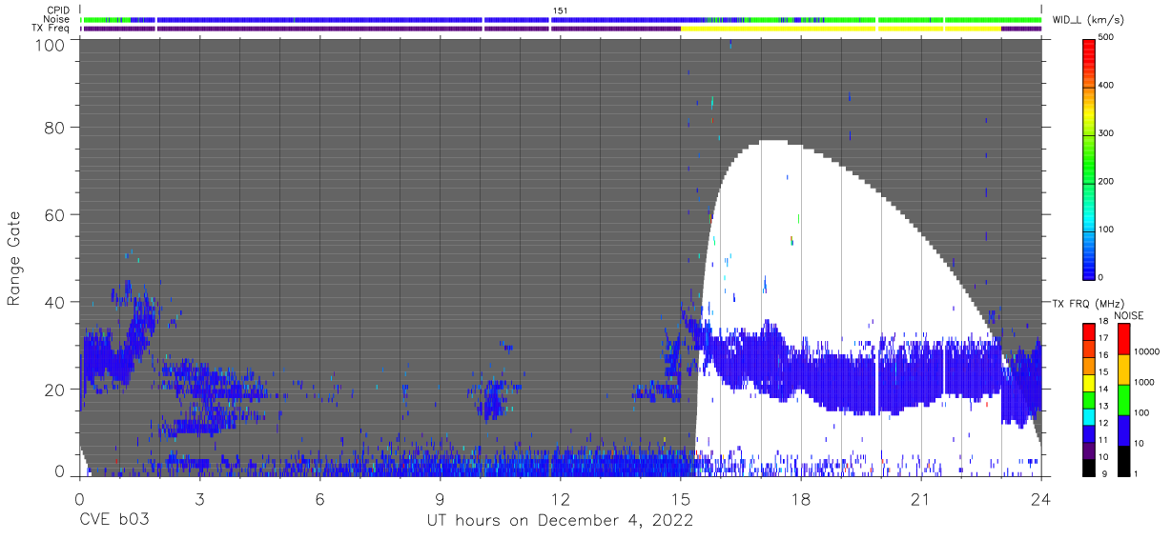The height and width of the screenshot is (540, 1171).
Task: Click the range gate 20 y-axis label
Action: (x=54, y=390)
